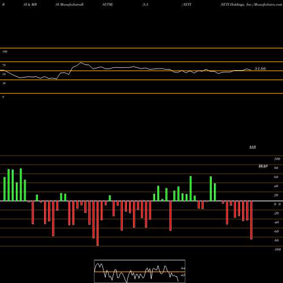Click the '30' label on RSI axis
The image size is (283, 283).
4,83
